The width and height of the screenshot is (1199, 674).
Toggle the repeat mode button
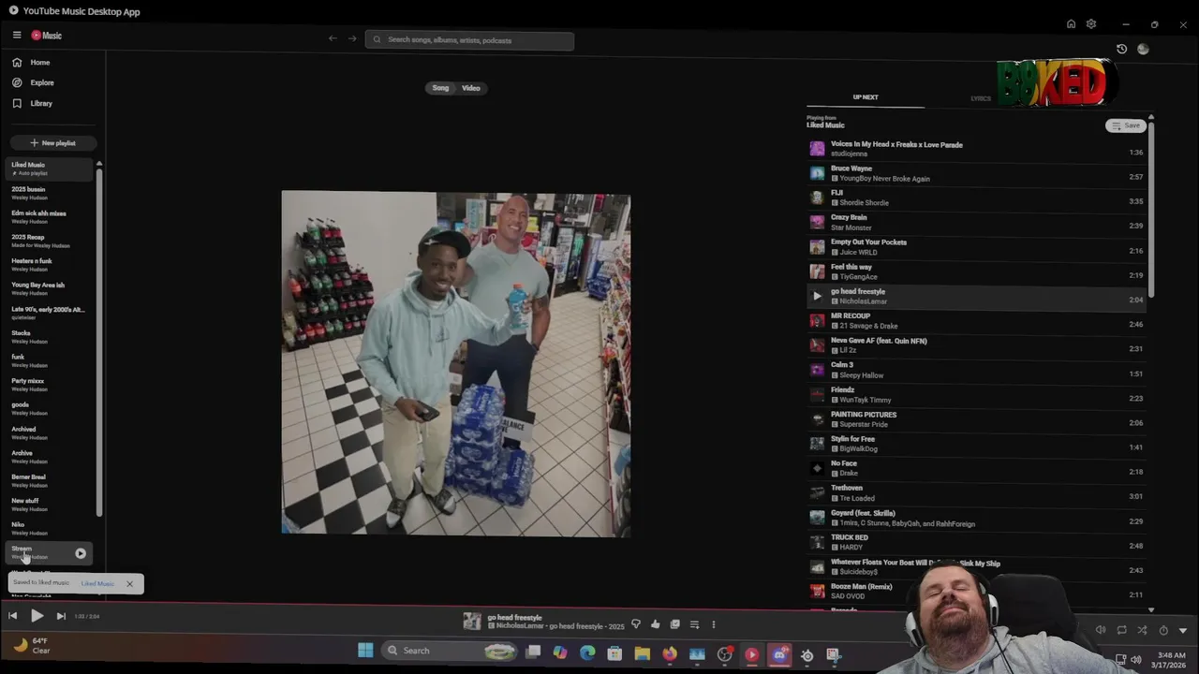tap(1121, 630)
